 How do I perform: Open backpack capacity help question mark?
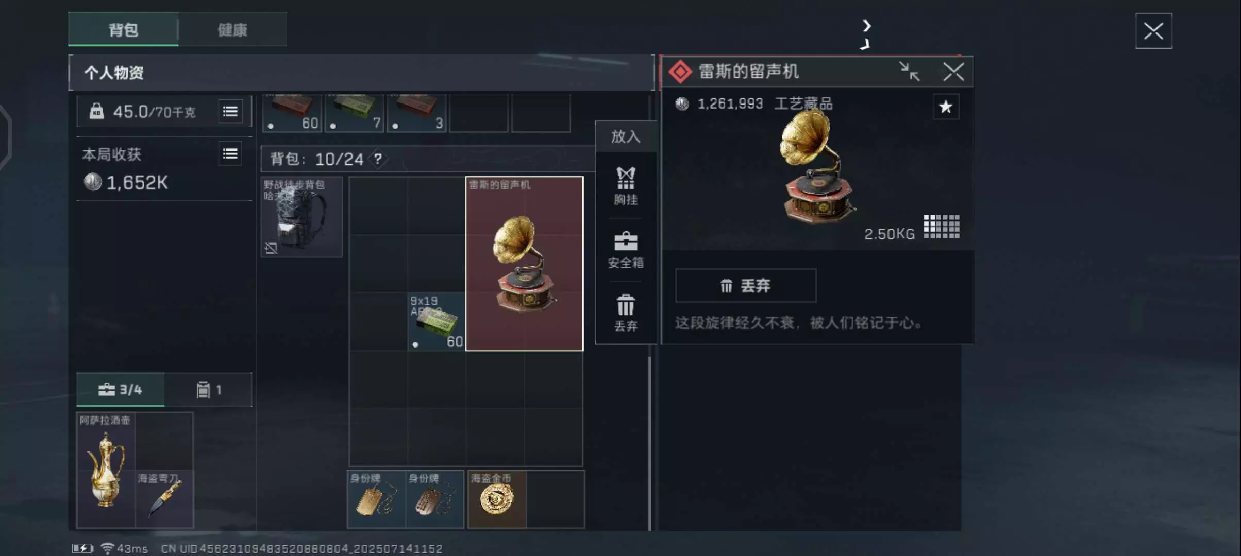coord(378,159)
